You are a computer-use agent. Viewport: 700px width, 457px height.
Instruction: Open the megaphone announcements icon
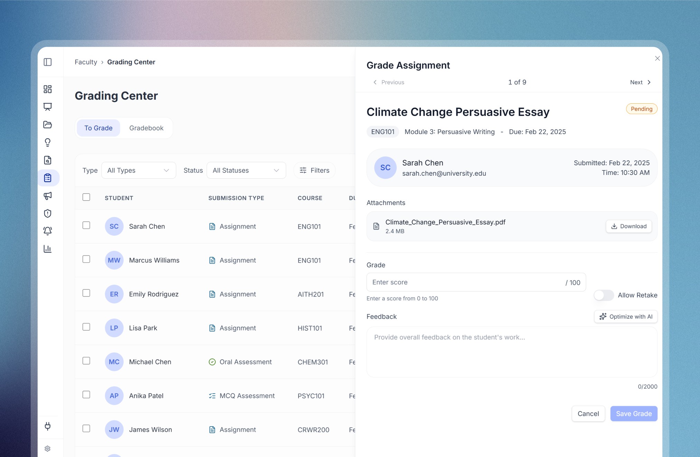tap(48, 196)
